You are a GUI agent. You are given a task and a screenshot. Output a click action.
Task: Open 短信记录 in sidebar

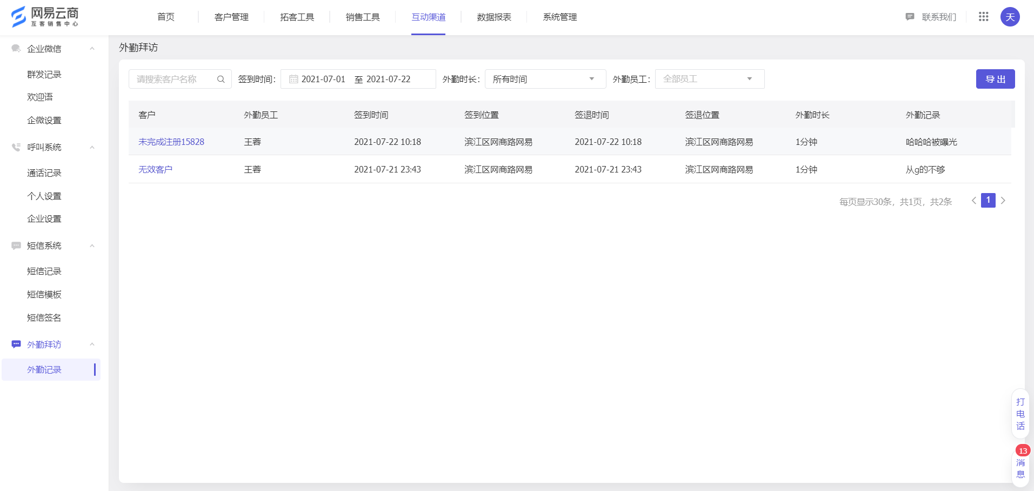pyautogui.click(x=44, y=271)
